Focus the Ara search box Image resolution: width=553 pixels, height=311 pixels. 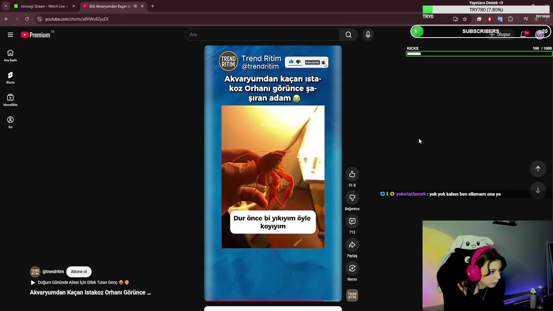tap(262, 35)
